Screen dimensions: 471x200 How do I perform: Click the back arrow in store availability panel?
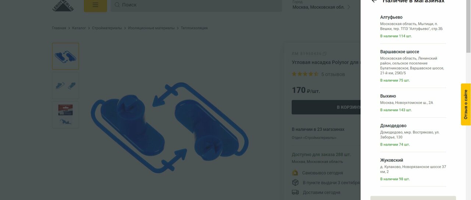(x=374, y=1)
